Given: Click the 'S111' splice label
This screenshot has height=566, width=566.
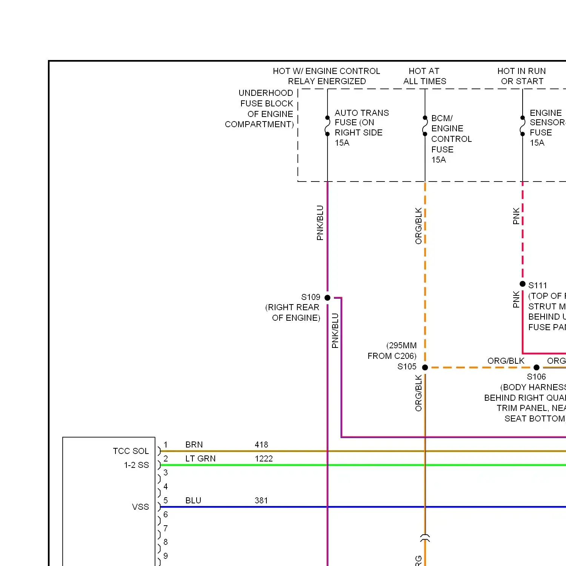Looking at the screenshot, I should [538, 285].
